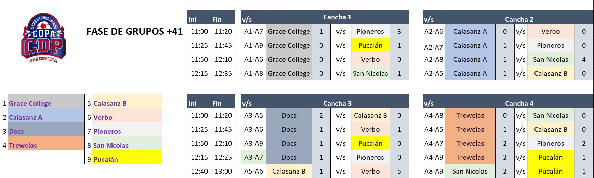Image resolution: width=594 pixels, height=178 pixels.
Task: Select the A1-A7 match code cell
Action: point(253,31)
